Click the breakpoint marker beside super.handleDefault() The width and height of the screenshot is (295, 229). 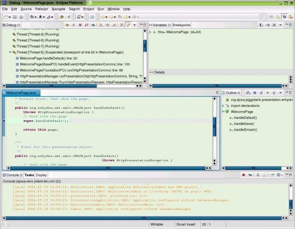(4, 121)
